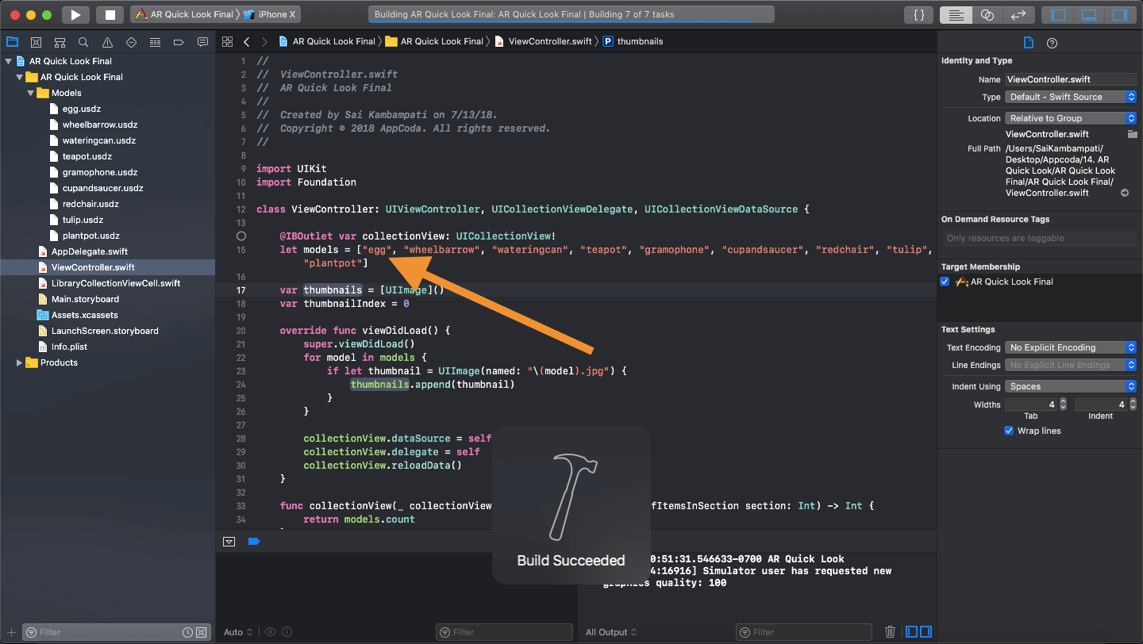The height and width of the screenshot is (644, 1143).
Task: Open the Type dropdown Default - Swift Source
Action: click(x=1071, y=97)
